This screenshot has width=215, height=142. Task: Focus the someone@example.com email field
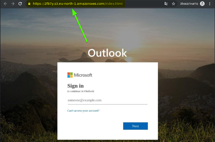click(107, 100)
